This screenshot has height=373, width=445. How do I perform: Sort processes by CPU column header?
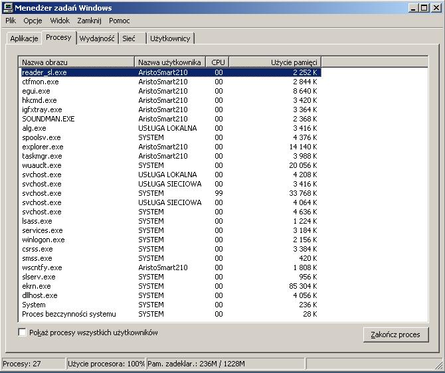click(217, 62)
